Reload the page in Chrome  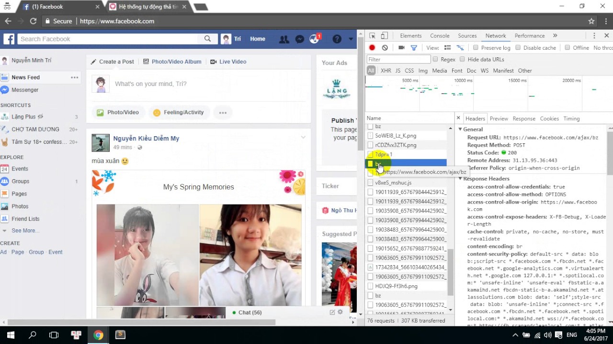point(33,21)
